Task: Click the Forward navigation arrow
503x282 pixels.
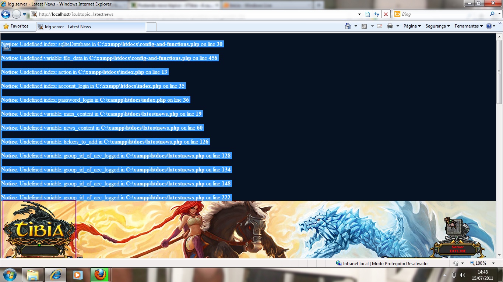Action: (16, 14)
